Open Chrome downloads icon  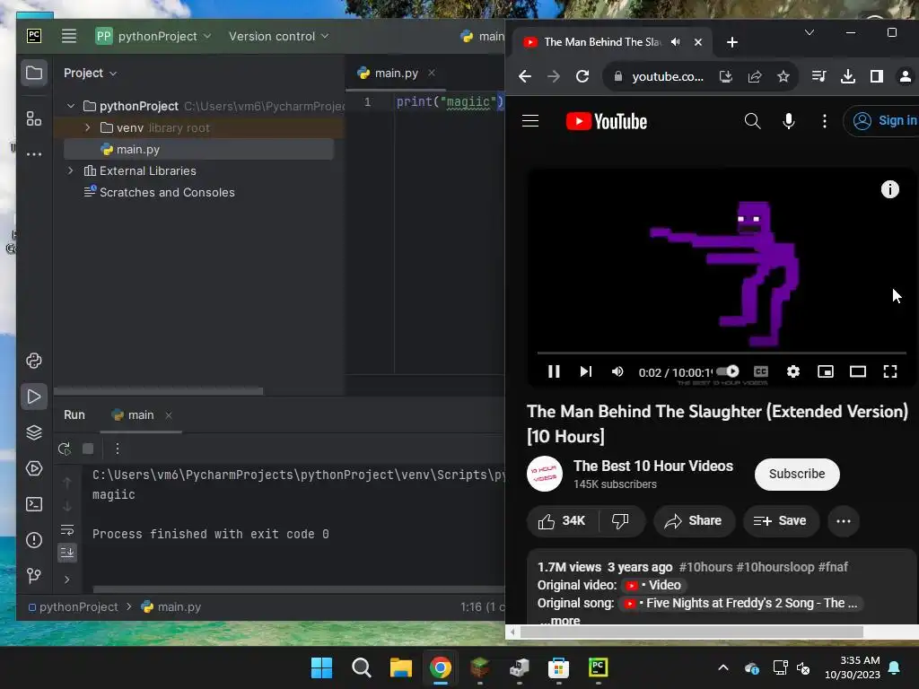848,76
